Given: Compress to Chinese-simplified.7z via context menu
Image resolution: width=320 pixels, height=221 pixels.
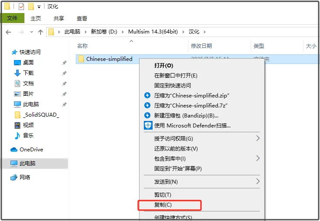Looking at the screenshot, I should (x=191, y=106).
